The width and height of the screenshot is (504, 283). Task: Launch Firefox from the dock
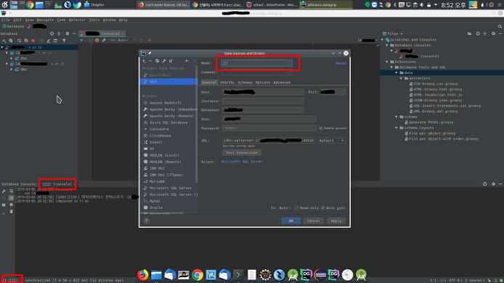pos(143,275)
